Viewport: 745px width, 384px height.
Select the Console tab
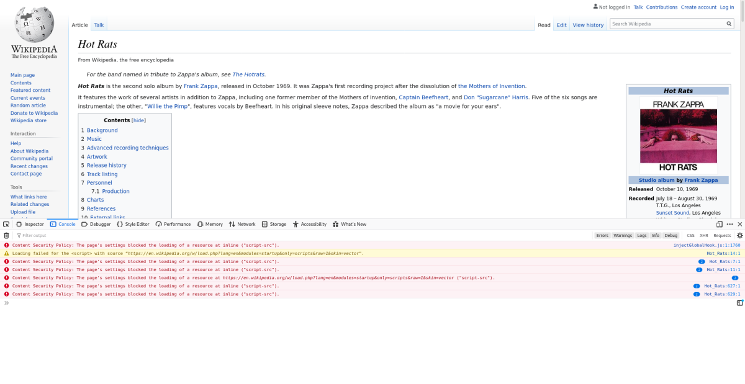63,224
